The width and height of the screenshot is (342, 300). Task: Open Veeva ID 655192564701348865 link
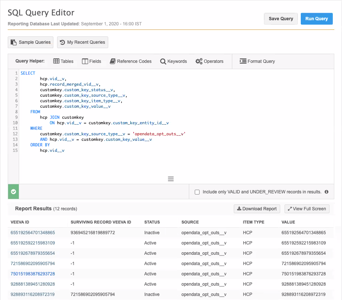[33, 233]
